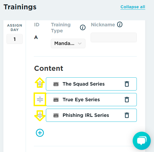Click the clapperboard icon for Phishing IRL Series

(x=56, y=115)
